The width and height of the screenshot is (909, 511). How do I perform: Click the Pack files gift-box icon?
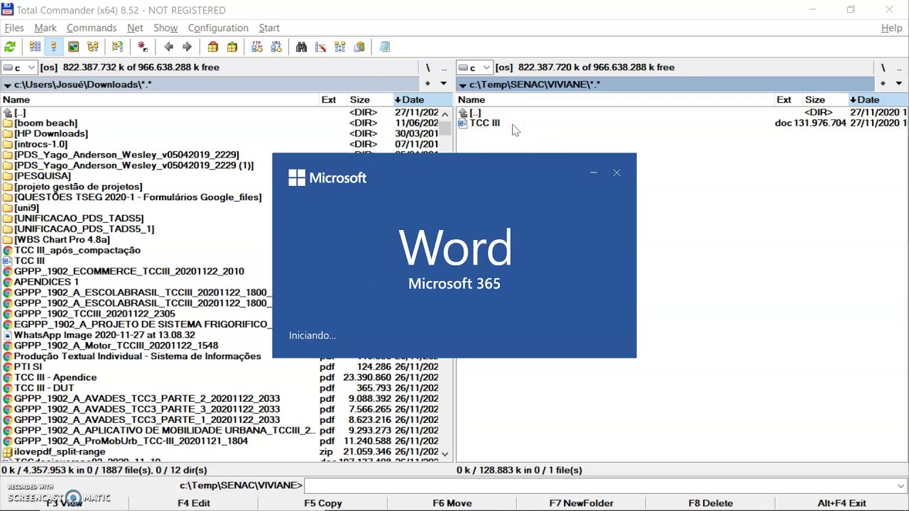[213, 47]
